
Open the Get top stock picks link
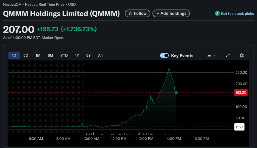pyautogui.click(x=237, y=14)
